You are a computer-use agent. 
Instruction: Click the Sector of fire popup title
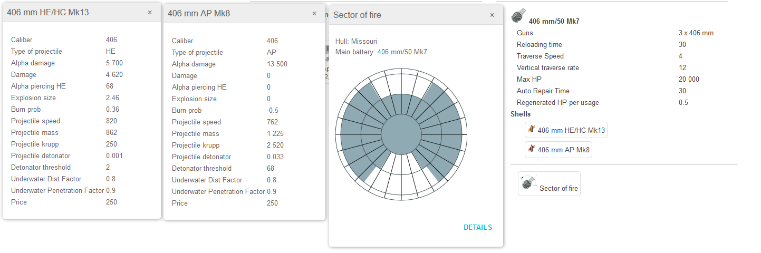pyautogui.click(x=357, y=15)
